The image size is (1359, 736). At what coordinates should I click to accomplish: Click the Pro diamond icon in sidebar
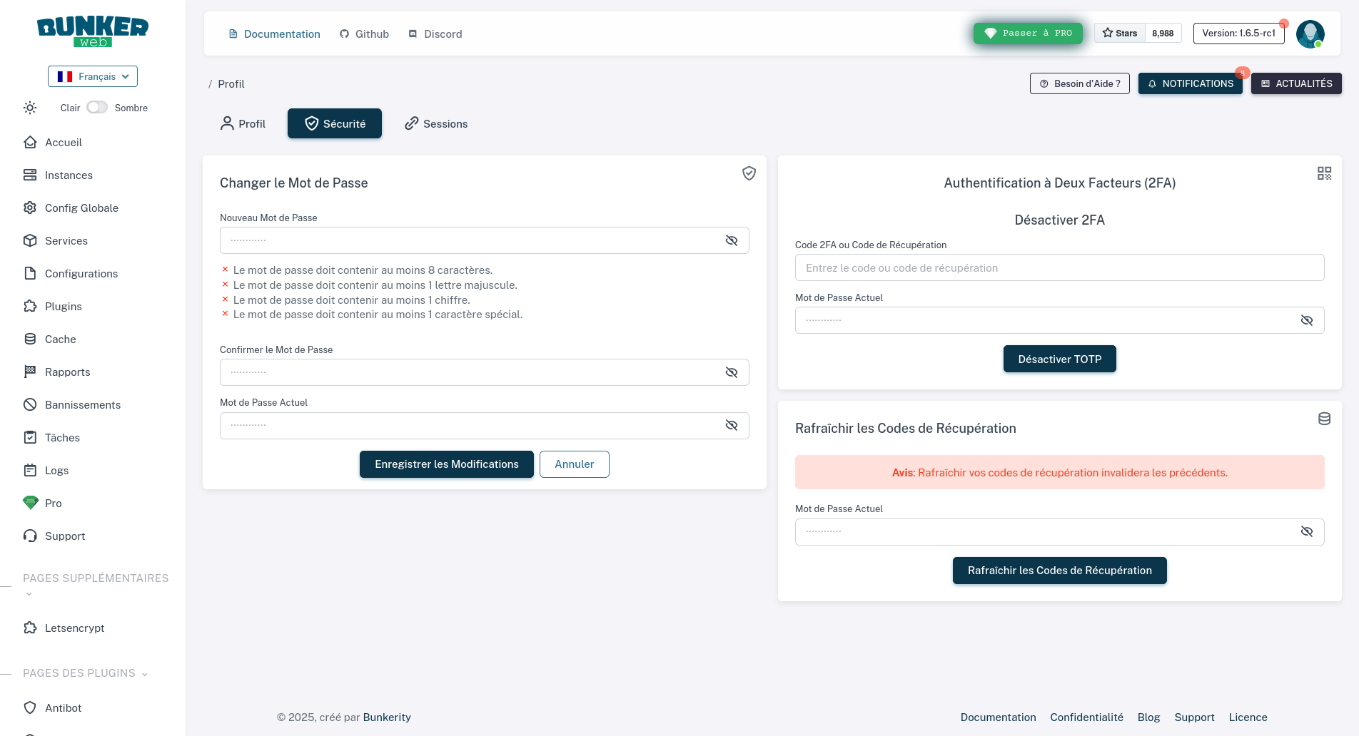pos(30,503)
